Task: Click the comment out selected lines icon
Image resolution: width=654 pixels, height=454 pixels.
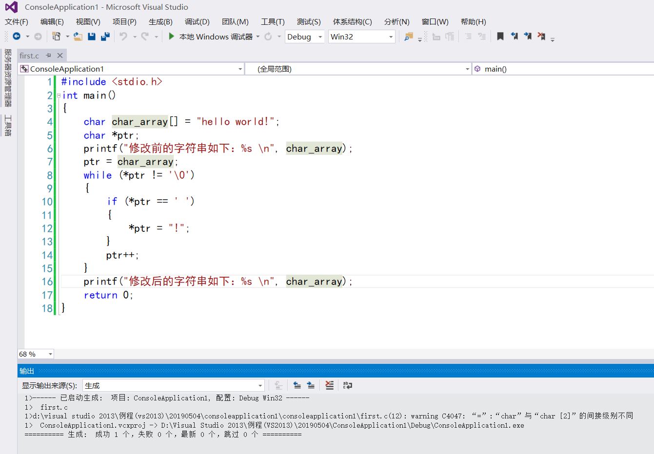Action: 468,37
